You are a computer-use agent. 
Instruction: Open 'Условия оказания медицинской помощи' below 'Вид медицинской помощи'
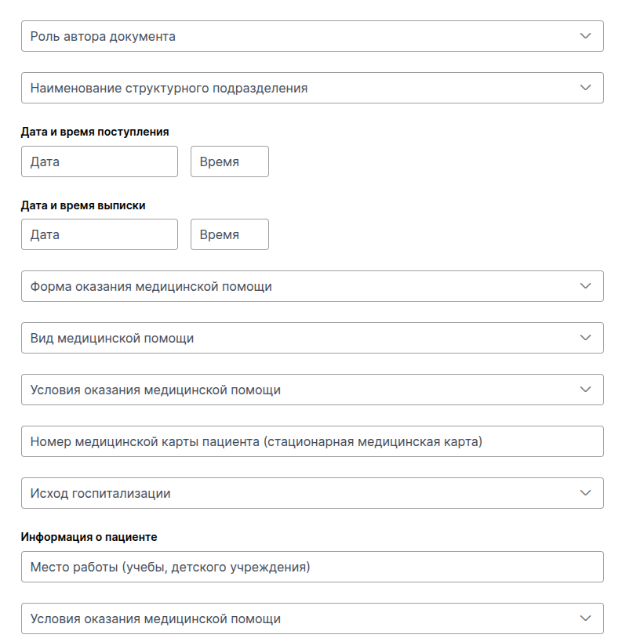tap(312, 390)
